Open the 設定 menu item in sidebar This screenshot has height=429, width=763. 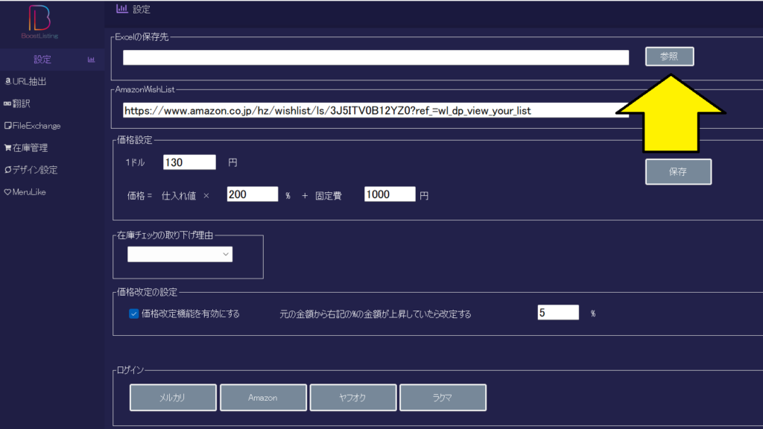[42, 60]
